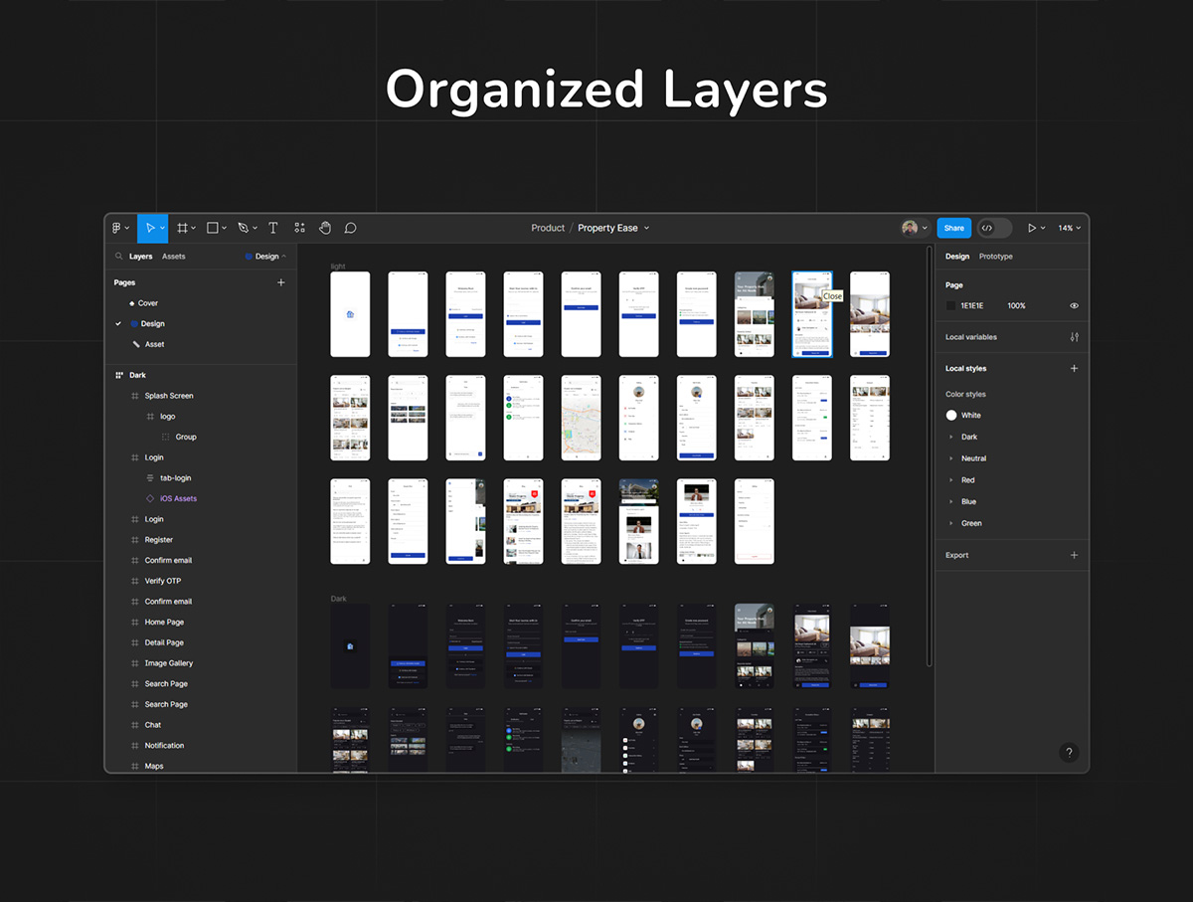Open the 14% zoom dropdown
Image resolution: width=1193 pixels, height=902 pixels.
click(1069, 228)
